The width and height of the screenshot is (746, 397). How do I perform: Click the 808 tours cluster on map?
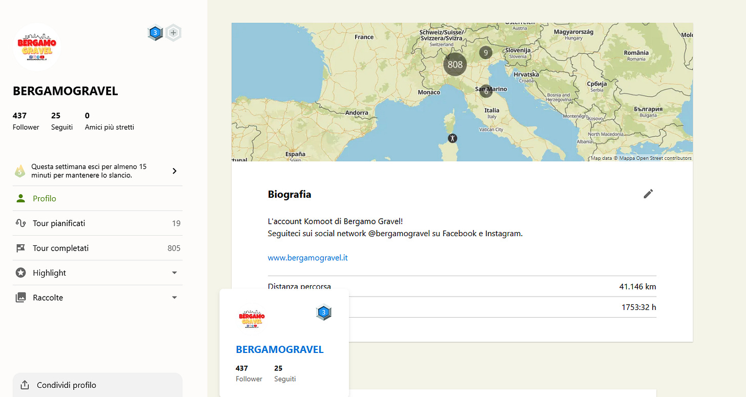pos(454,65)
